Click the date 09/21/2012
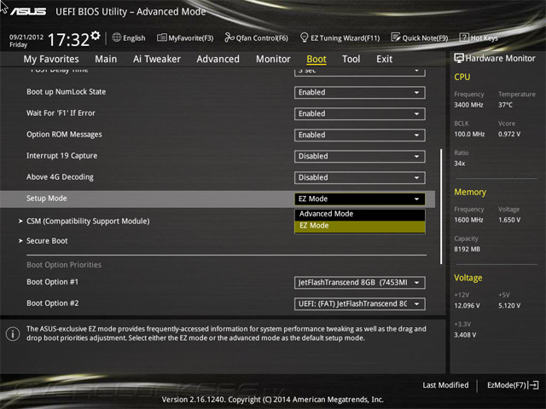This screenshot has width=546, height=409. click(x=26, y=37)
